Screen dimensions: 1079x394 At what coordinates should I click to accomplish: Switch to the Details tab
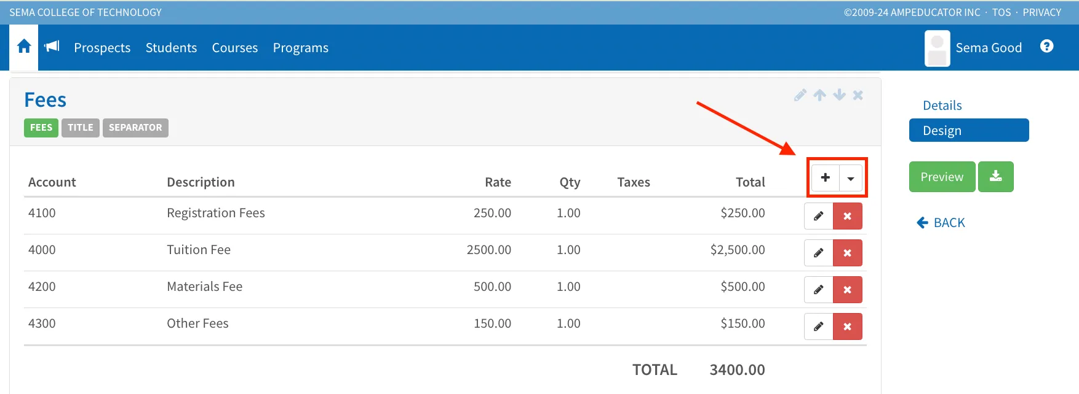click(942, 106)
